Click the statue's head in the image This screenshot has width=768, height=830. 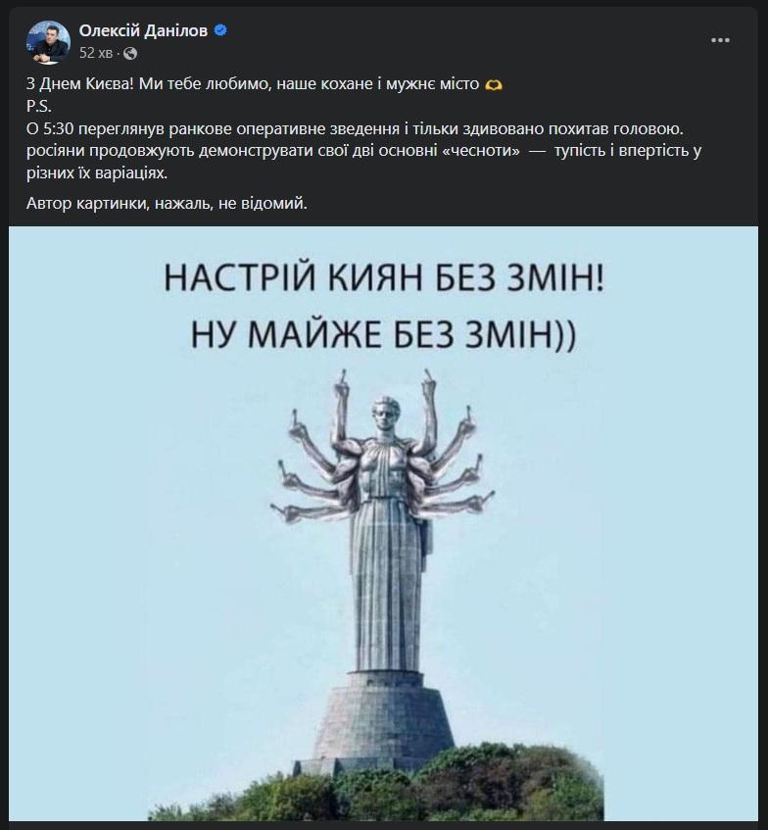point(385,414)
